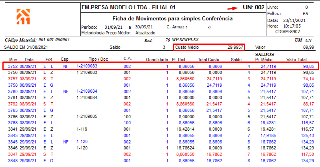Click report time 10:17:05
Screen dimensions: 320x167
pos(292,26)
